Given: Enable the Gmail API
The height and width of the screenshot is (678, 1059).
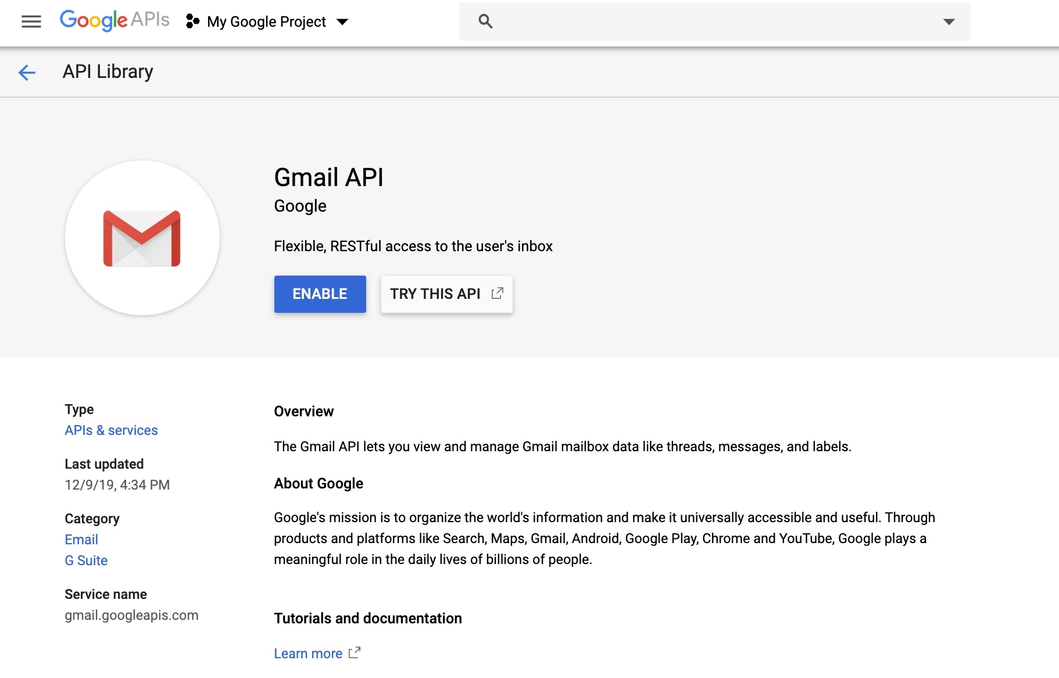Looking at the screenshot, I should (x=320, y=294).
